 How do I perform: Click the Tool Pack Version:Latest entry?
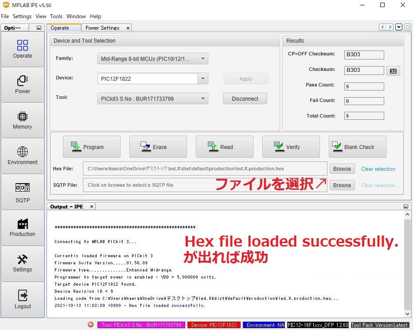tap(380, 325)
